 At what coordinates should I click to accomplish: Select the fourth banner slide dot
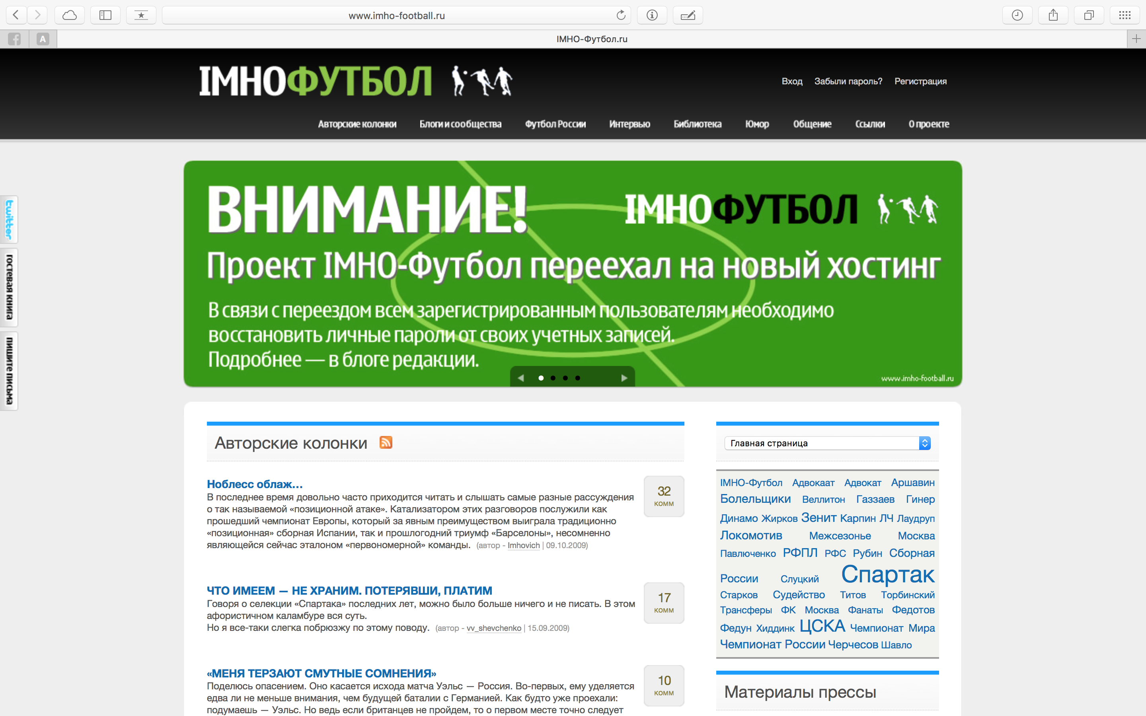pos(578,378)
